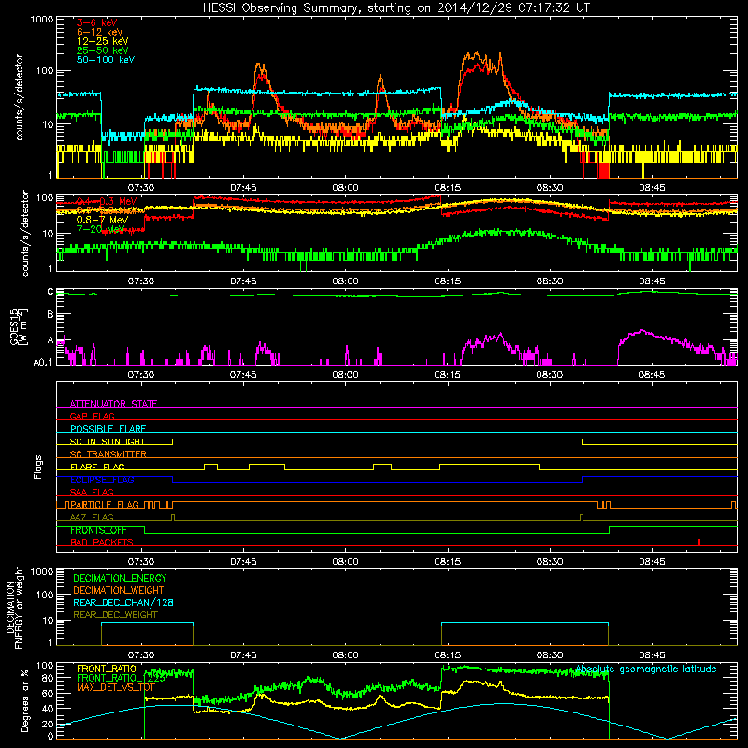Click the 08:45 tick under the decimation panel

coord(652,655)
